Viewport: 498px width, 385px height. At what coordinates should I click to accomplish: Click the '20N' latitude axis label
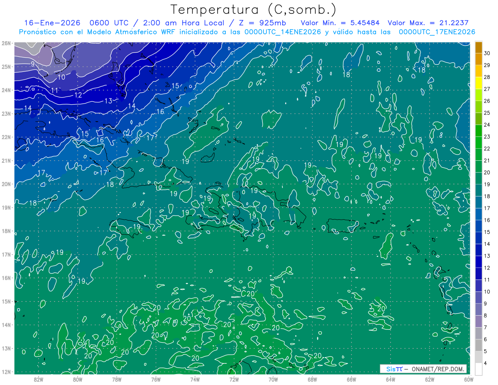(x=6, y=184)
